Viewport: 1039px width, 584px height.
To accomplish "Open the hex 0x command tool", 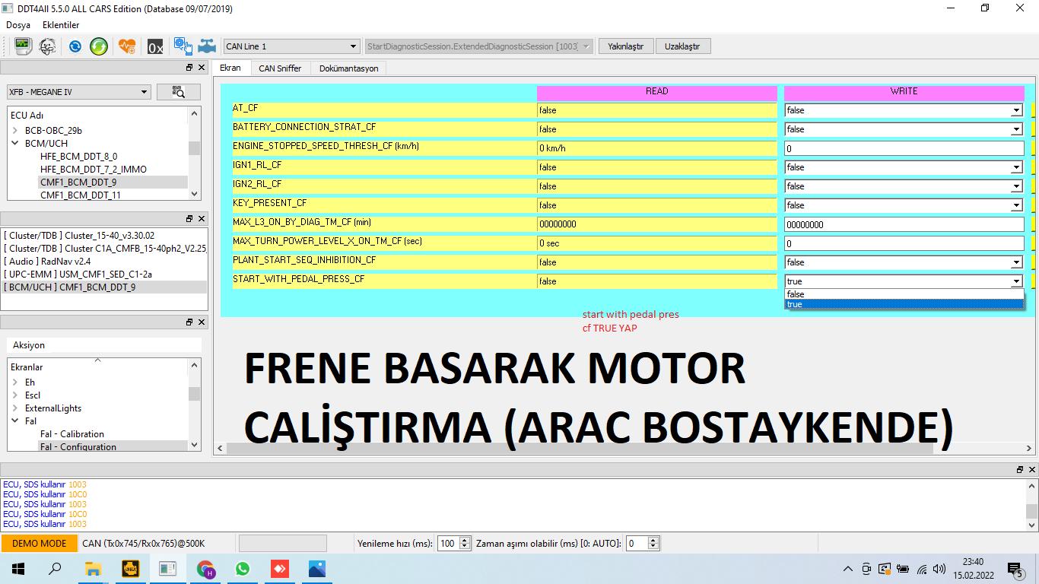I will [x=155, y=46].
